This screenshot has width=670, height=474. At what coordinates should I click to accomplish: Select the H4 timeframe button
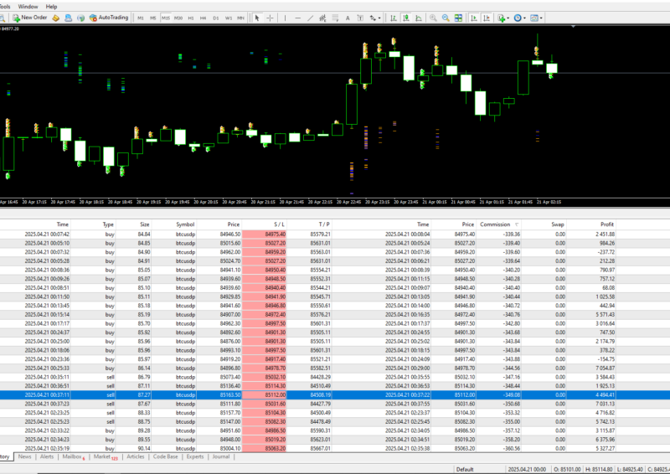204,17
